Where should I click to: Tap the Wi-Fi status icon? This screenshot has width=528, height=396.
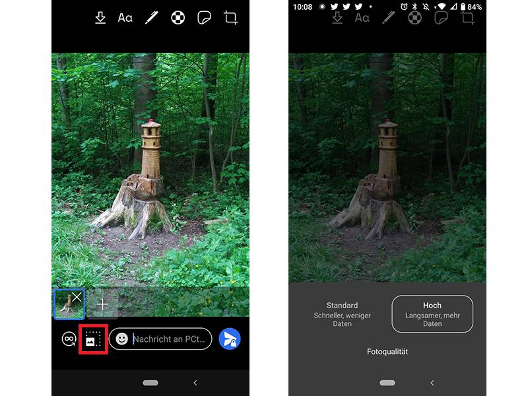pos(442,7)
